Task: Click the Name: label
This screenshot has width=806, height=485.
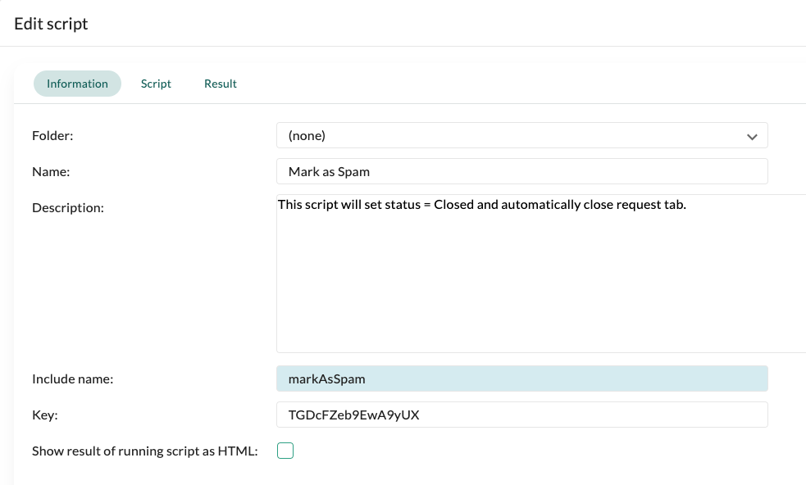Action: 51,171
